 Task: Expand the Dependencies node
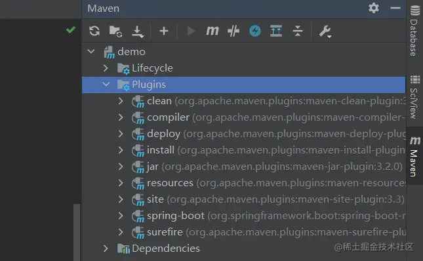(106, 249)
